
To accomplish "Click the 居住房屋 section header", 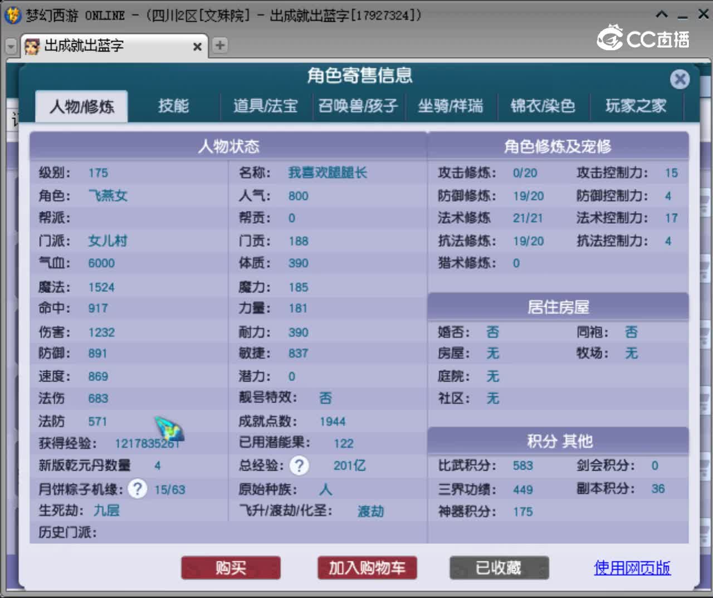I will point(558,307).
